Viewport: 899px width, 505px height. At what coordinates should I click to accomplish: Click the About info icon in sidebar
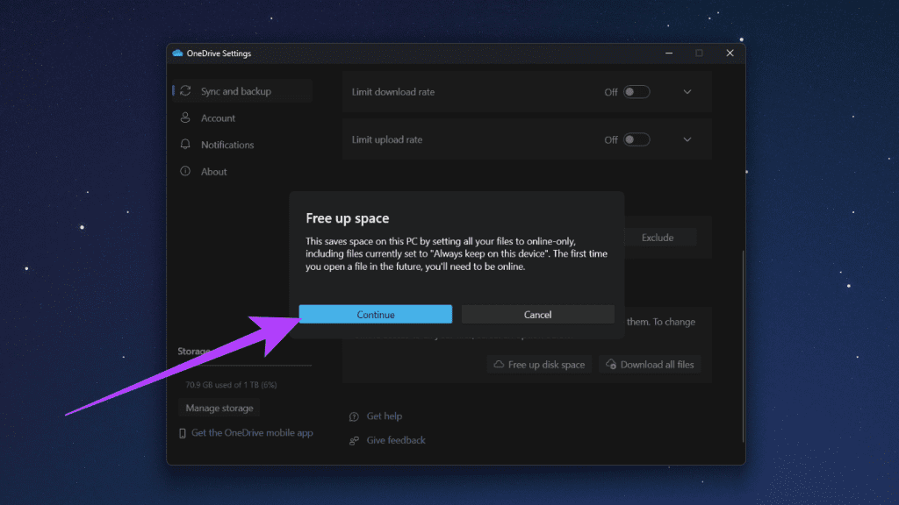point(185,171)
